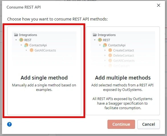
Task: Click the ContactsApi icon in left card
Action: coord(26,45)
